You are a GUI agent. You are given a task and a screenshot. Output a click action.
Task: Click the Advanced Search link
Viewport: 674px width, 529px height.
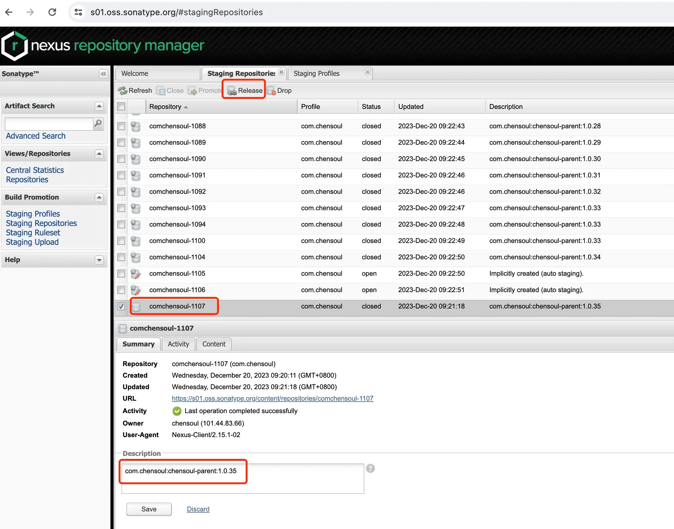point(36,136)
